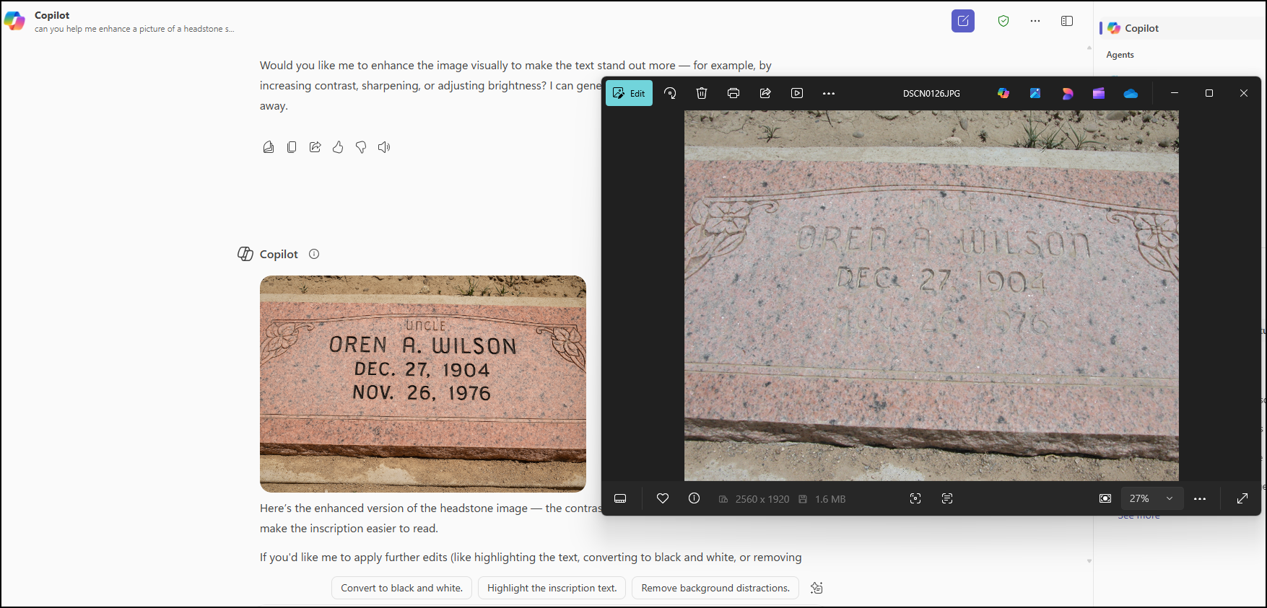Thumbs down the Copilot response
This screenshot has height=608, width=1267.
[x=361, y=147]
